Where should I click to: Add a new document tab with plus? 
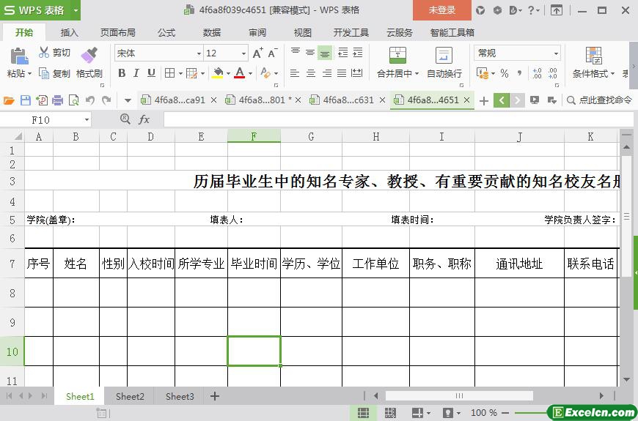pyautogui.click(x=484, y=100)
